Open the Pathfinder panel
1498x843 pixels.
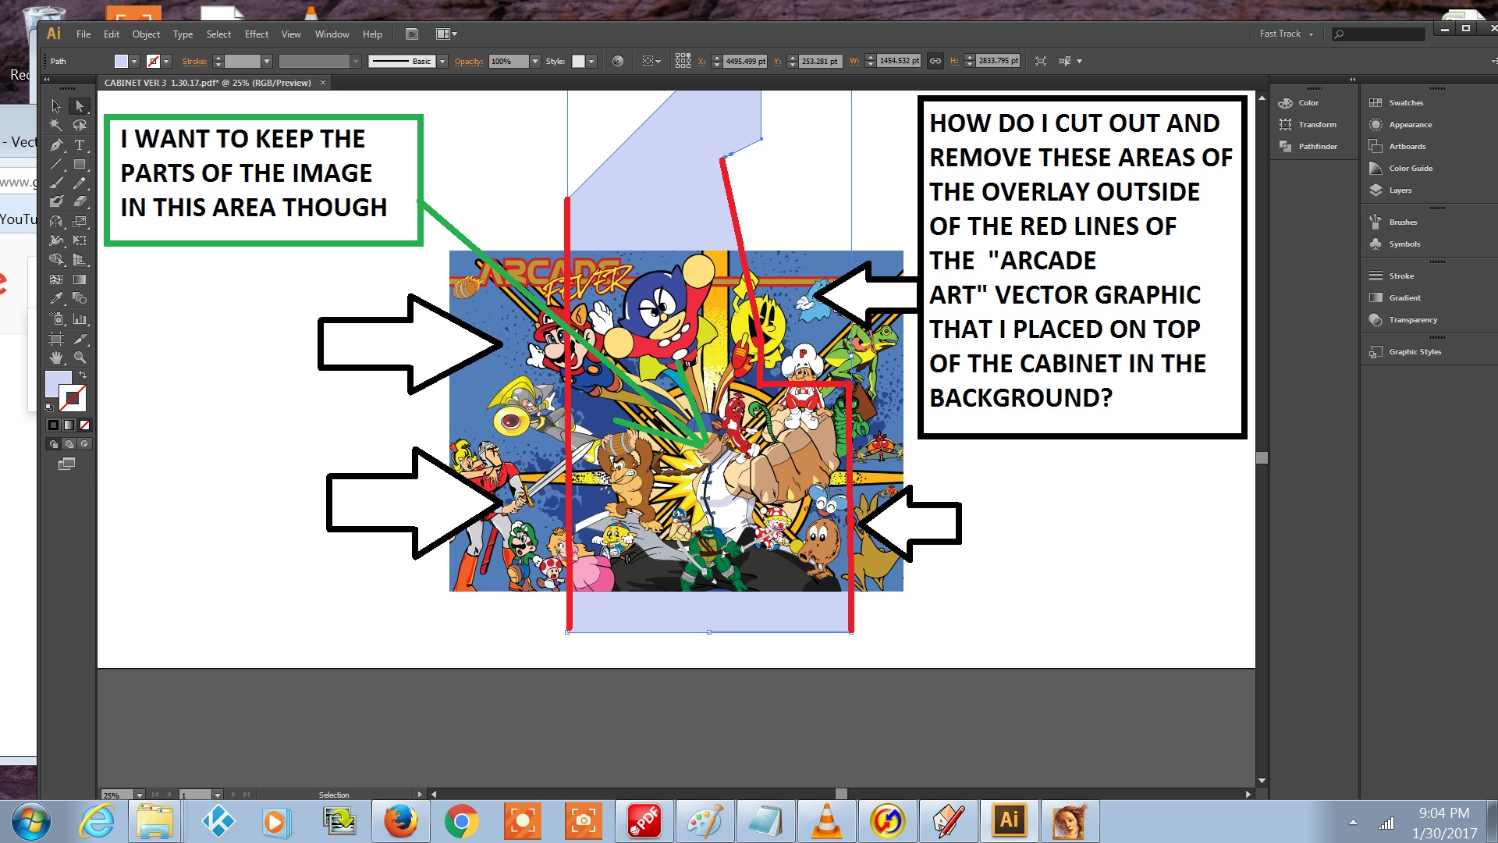pyautogui.click(x=1308, y=146)
